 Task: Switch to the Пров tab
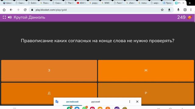[168, 3]
